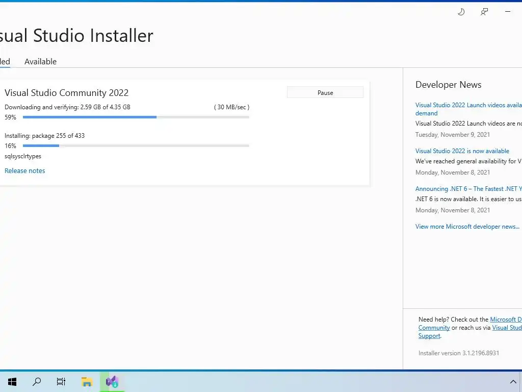The image size is (522, 392).
Task: Open the Announcing .NET 6 article
Action: tap(468, 189)
